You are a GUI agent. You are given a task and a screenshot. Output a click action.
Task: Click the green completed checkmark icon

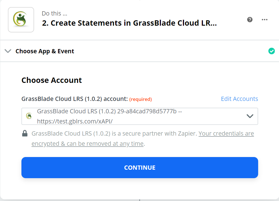pos(271,51)
